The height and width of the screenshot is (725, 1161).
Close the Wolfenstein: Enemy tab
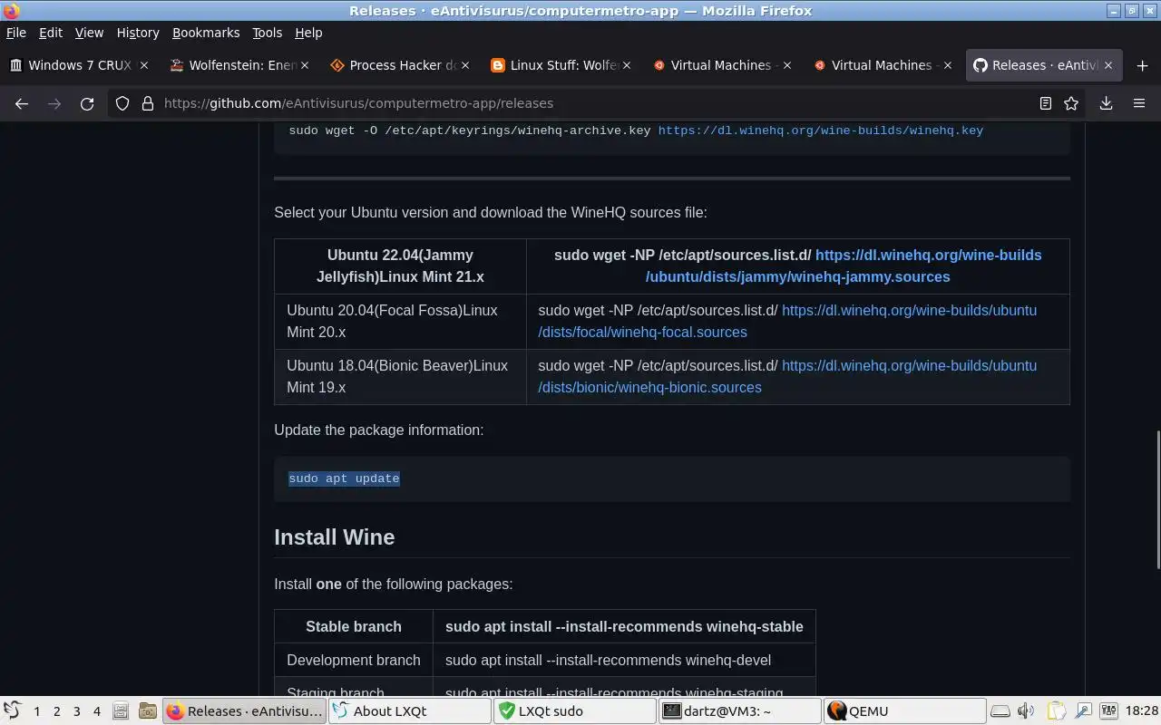305,65
